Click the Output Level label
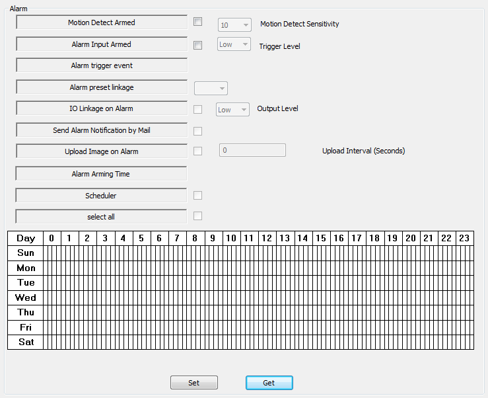Image resolution: width=488 pixels, height=398 pixels. click(277, 108)
